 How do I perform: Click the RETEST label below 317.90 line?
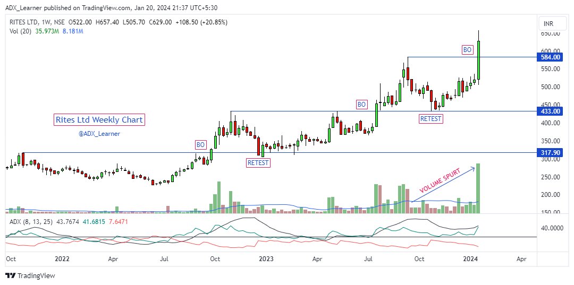click(x=258, y=162)
